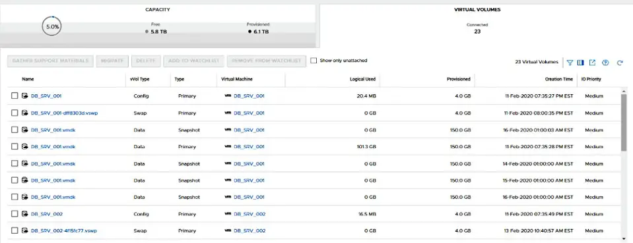Tick checkbox for snapshot created 16-Feb-2020 01:00:03 AM

[15, 130]
